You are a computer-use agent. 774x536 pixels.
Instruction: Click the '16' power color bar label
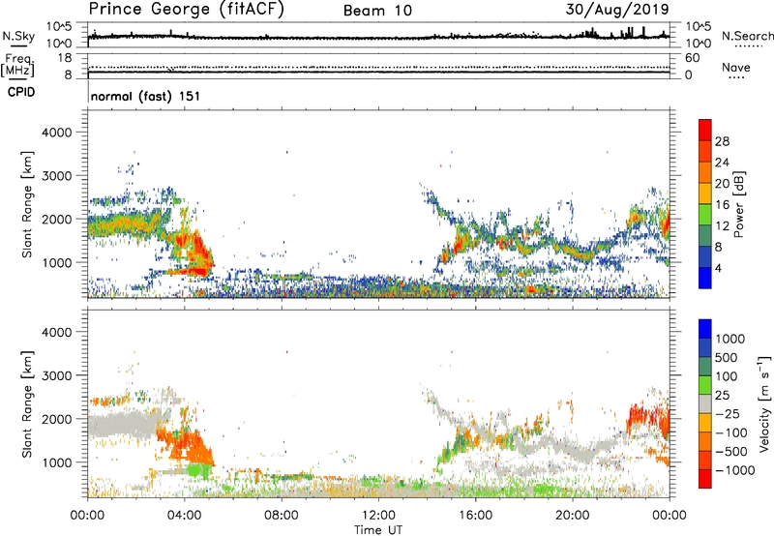pyautogui.click(x=722, y=205)
